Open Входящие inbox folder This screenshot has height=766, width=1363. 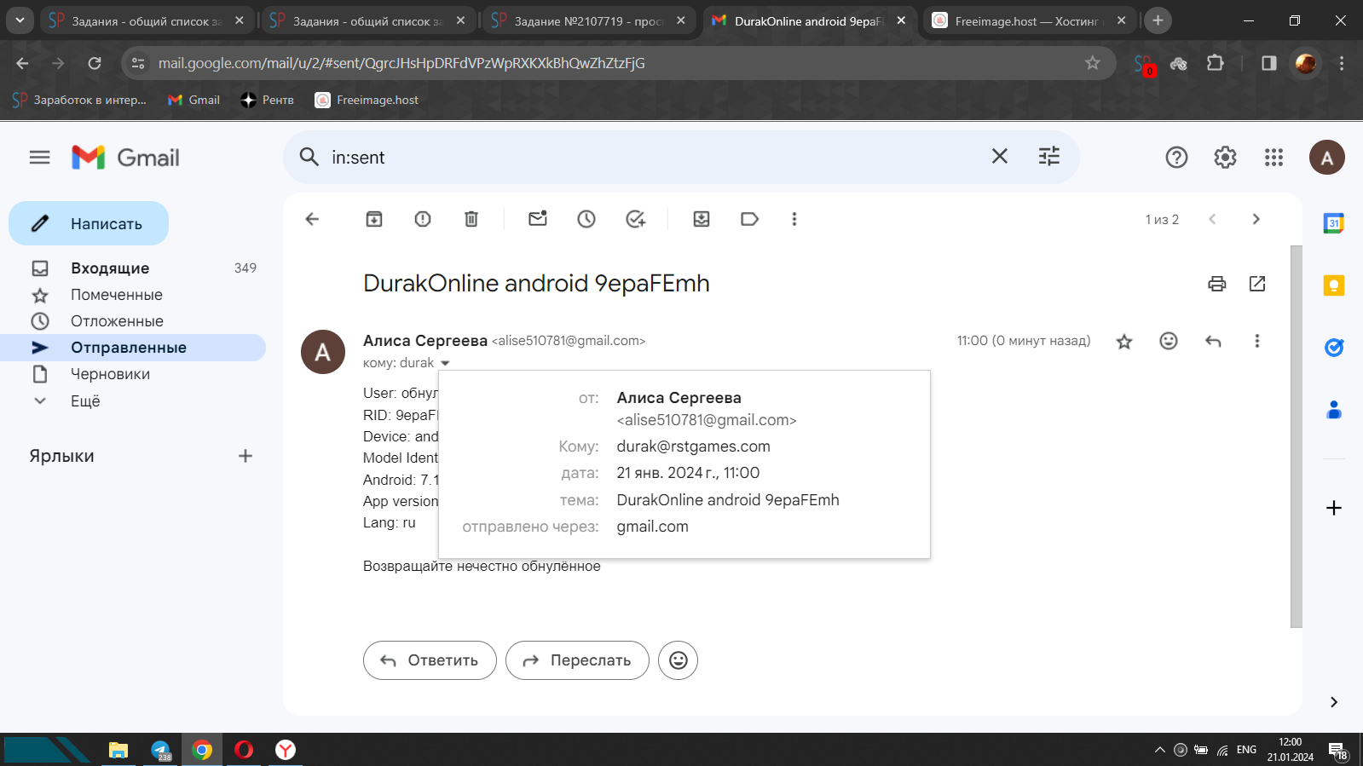click(x=133, y=268)
